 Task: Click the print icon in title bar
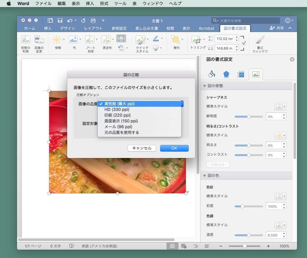coord(93,21)
